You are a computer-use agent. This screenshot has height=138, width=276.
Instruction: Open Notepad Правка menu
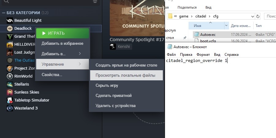click(x=186, y=55)
